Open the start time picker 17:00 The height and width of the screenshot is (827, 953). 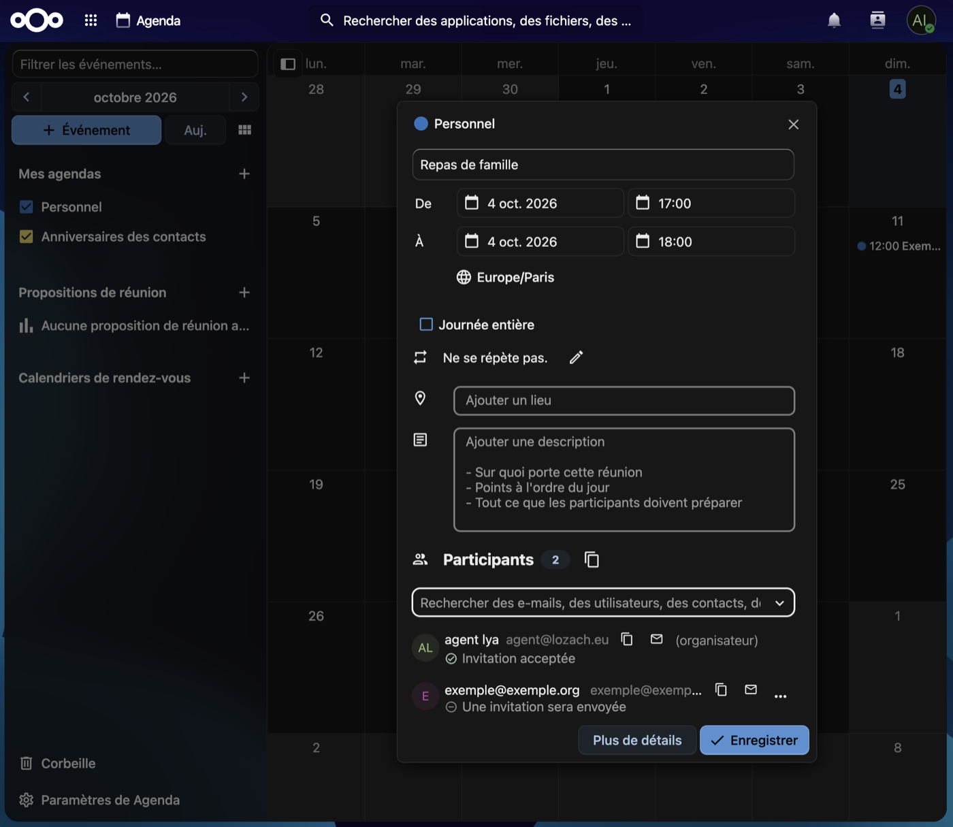pyautogui.click(x=711, y=203)
